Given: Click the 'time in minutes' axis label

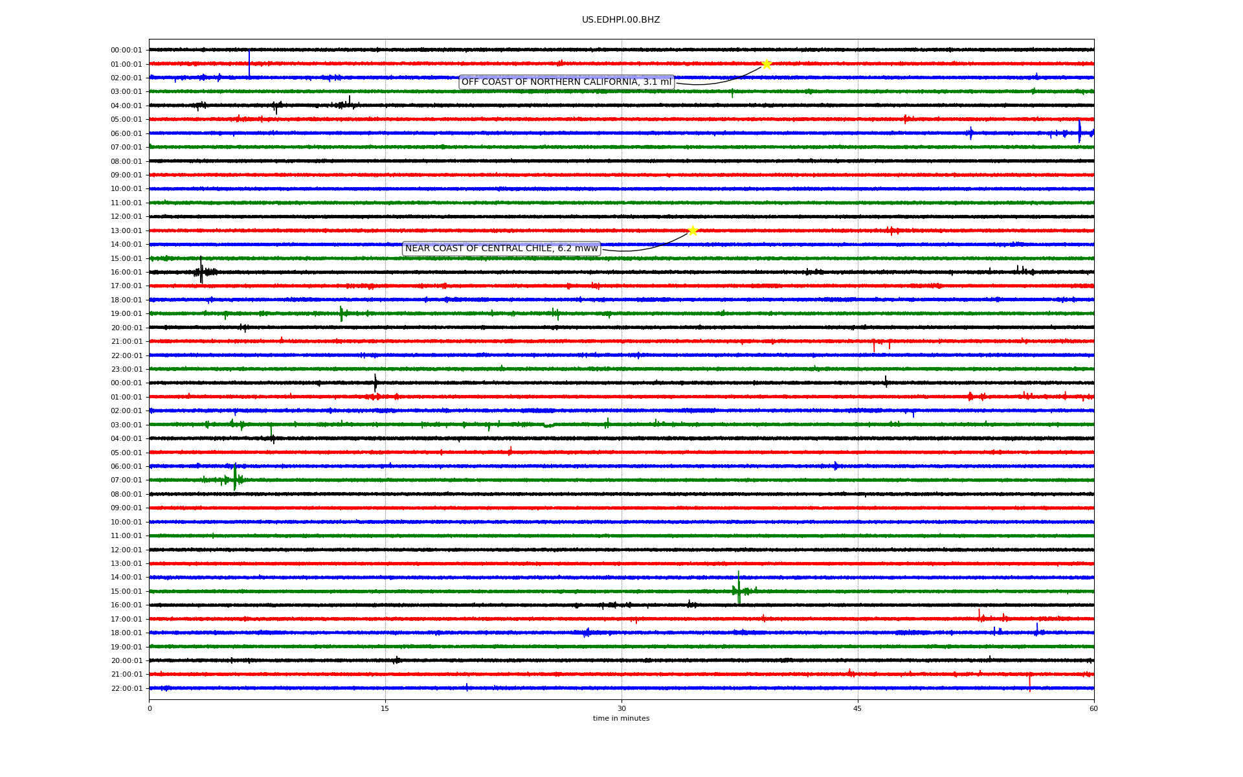Looking at the screenshot, I should tap(621, 719).
